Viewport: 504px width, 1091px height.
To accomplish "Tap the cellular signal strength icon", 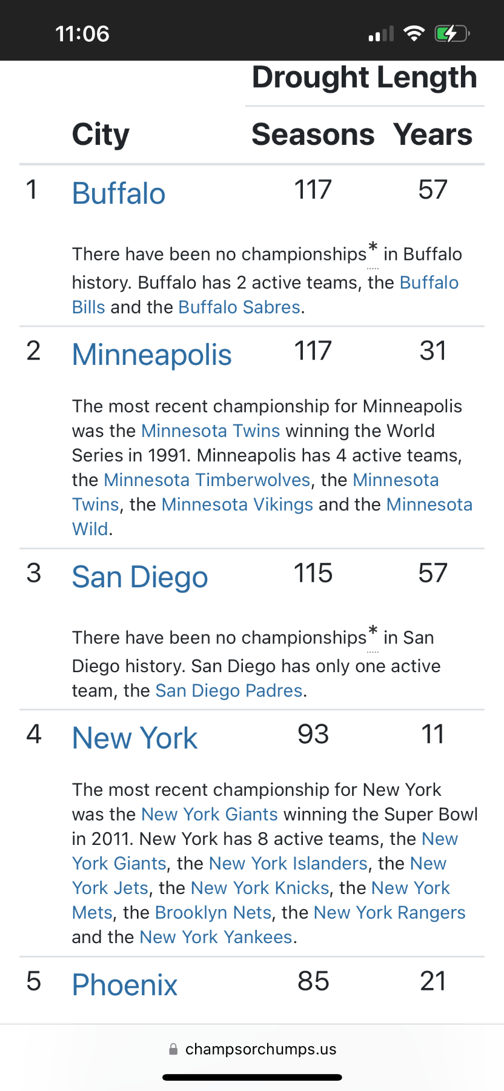I will pos(381,34).
